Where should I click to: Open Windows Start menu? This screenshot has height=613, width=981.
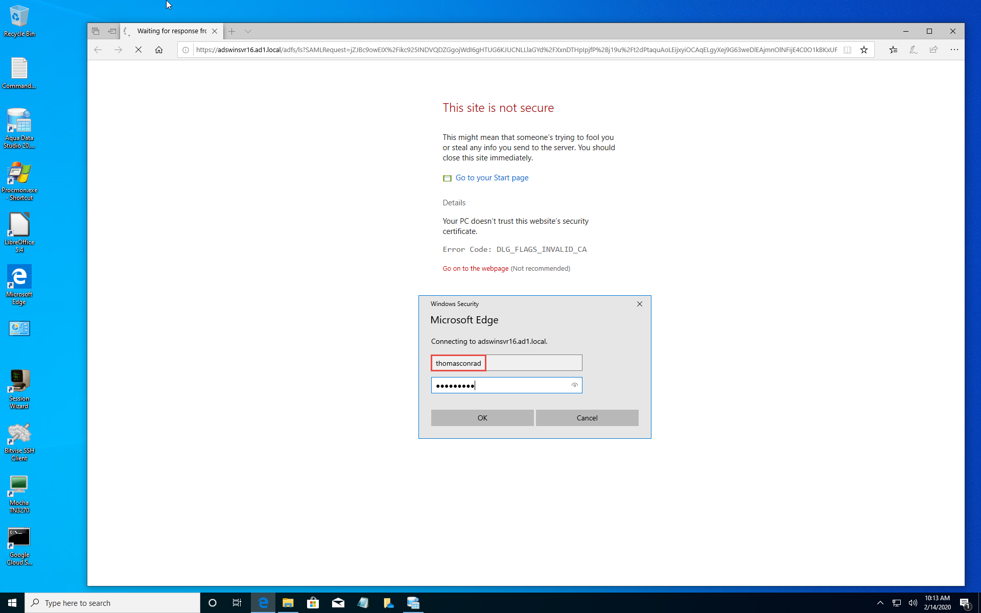coord(12,603)
